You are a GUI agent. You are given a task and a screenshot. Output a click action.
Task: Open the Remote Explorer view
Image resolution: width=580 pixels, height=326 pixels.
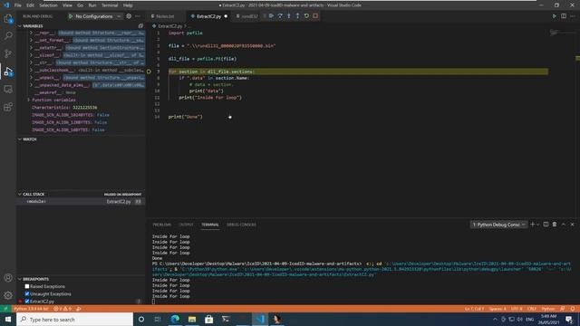coord(8,89)
